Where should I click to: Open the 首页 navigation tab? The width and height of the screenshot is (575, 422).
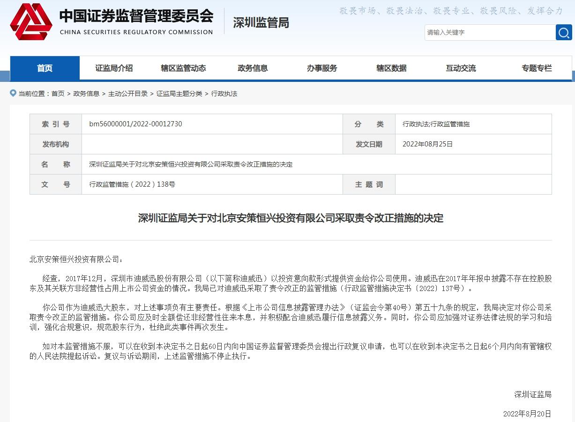coord(45,68)
